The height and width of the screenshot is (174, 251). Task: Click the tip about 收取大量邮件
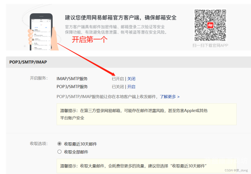pos(146,166)
